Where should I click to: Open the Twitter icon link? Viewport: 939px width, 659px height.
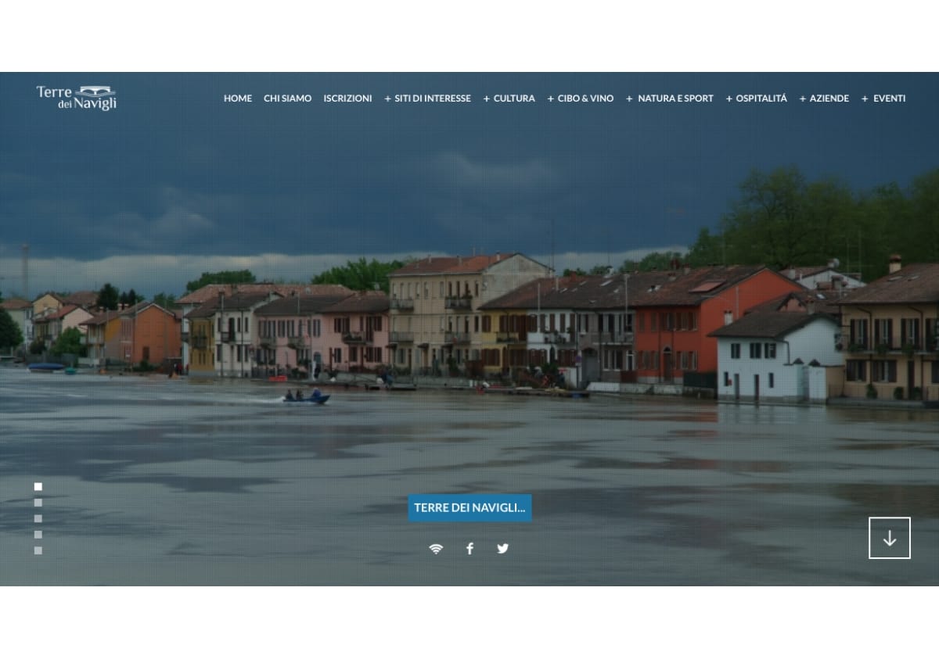[x=503, y=549]
